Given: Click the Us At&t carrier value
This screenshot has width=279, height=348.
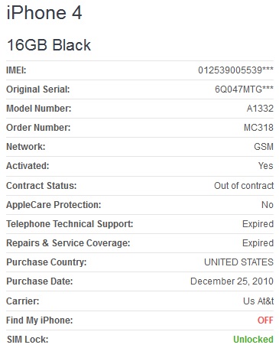Looking at the screenshot, I should [x=258, y=301].
